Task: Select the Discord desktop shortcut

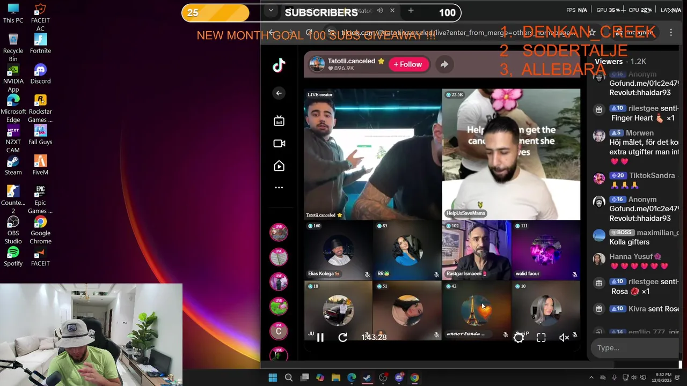Action: pos(40,74)
